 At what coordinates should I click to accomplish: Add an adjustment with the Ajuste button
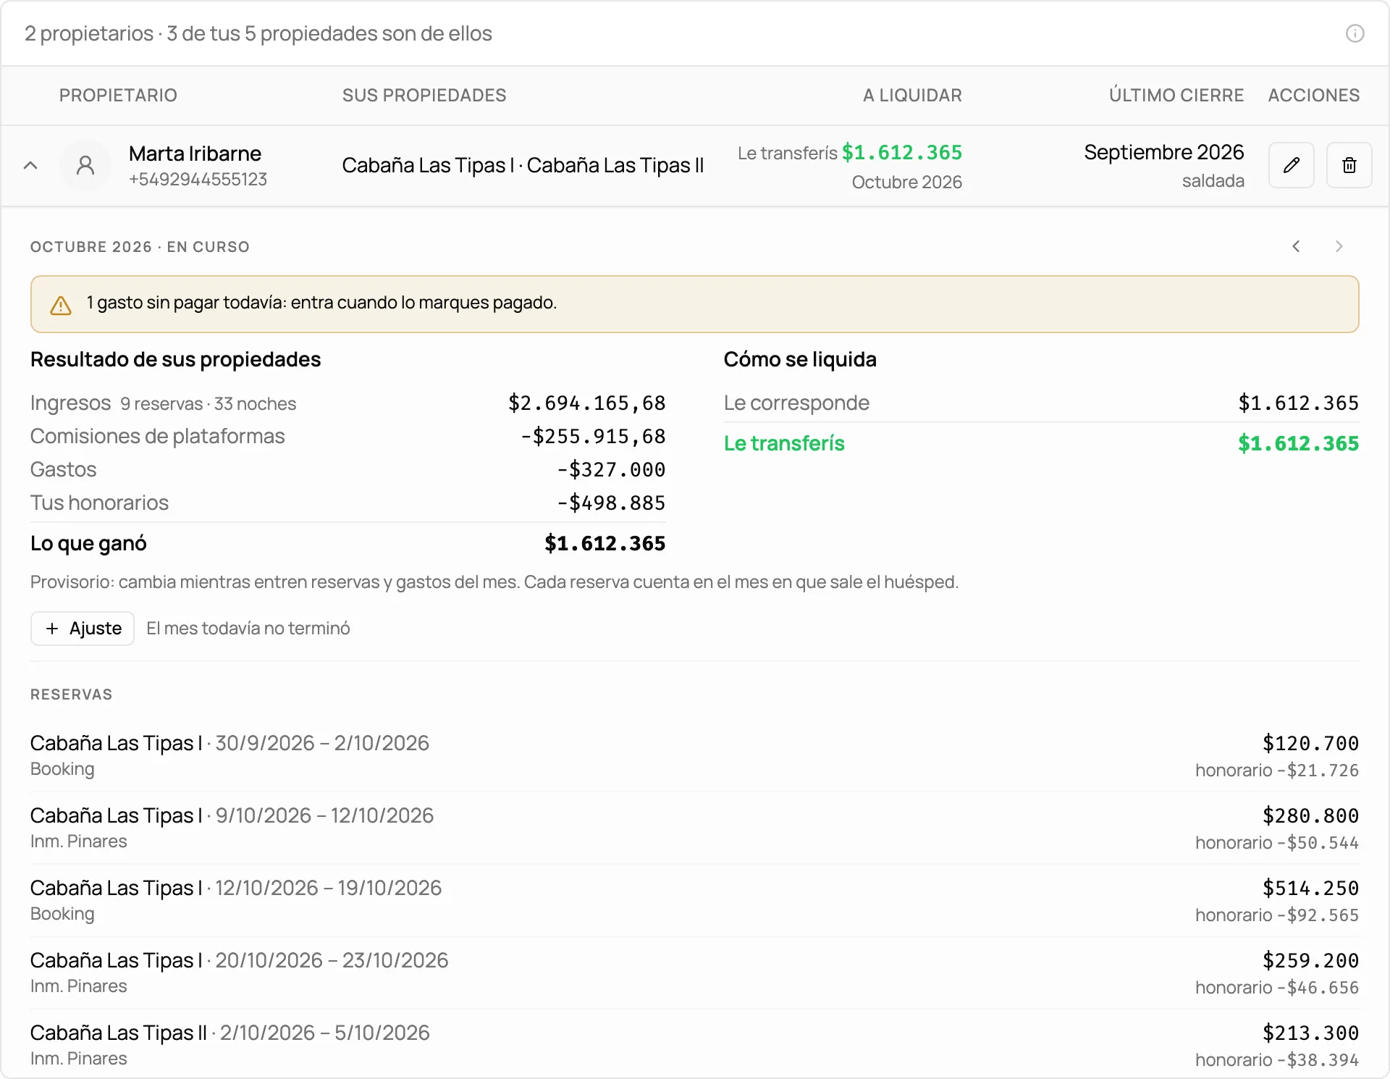[83, 629]
